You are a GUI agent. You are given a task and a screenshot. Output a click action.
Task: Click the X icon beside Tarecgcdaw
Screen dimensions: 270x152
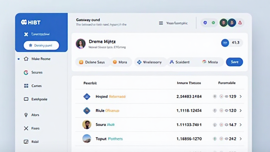tap(26, 34)
